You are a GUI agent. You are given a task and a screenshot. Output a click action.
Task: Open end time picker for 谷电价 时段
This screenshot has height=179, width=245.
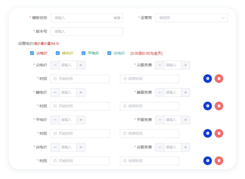click(x=149, y=161)
